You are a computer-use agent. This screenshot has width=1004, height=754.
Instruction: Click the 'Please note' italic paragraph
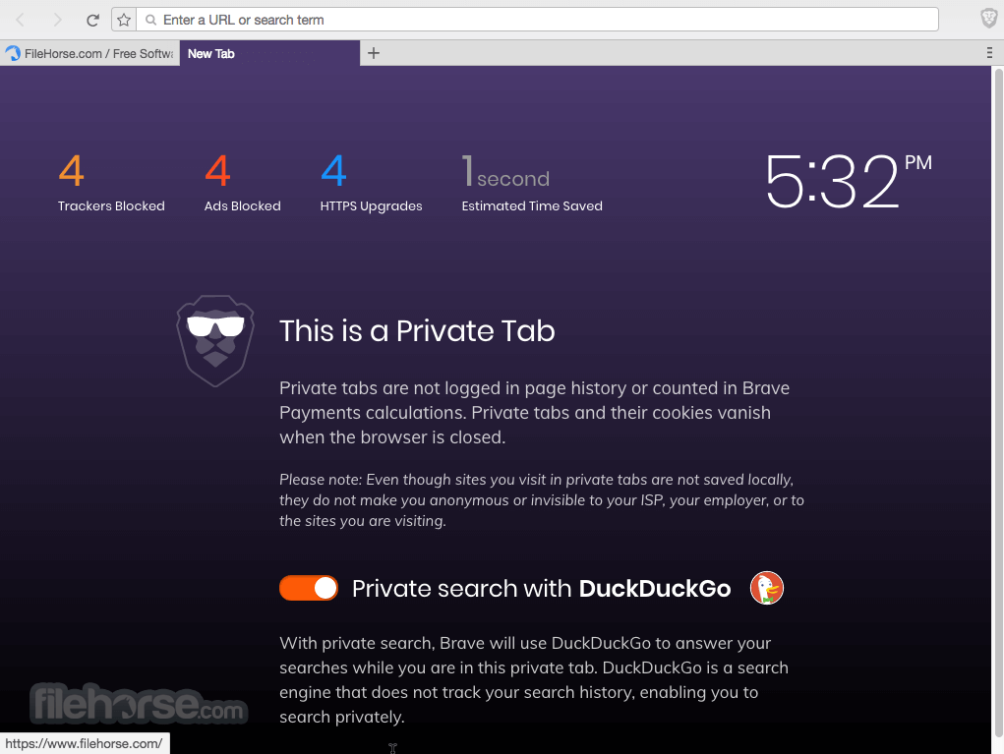542,500
